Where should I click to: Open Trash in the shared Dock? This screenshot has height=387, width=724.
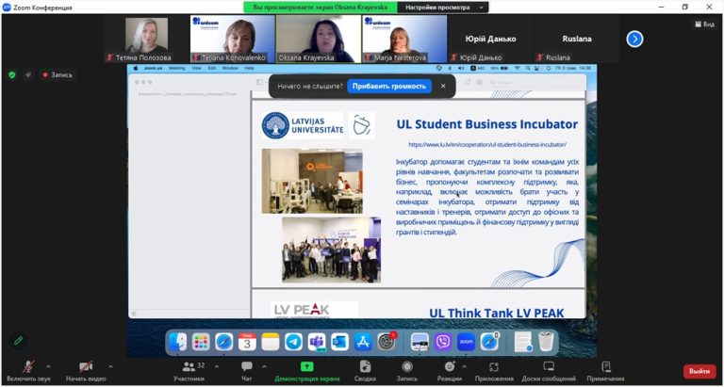click(x=546, y=342)
